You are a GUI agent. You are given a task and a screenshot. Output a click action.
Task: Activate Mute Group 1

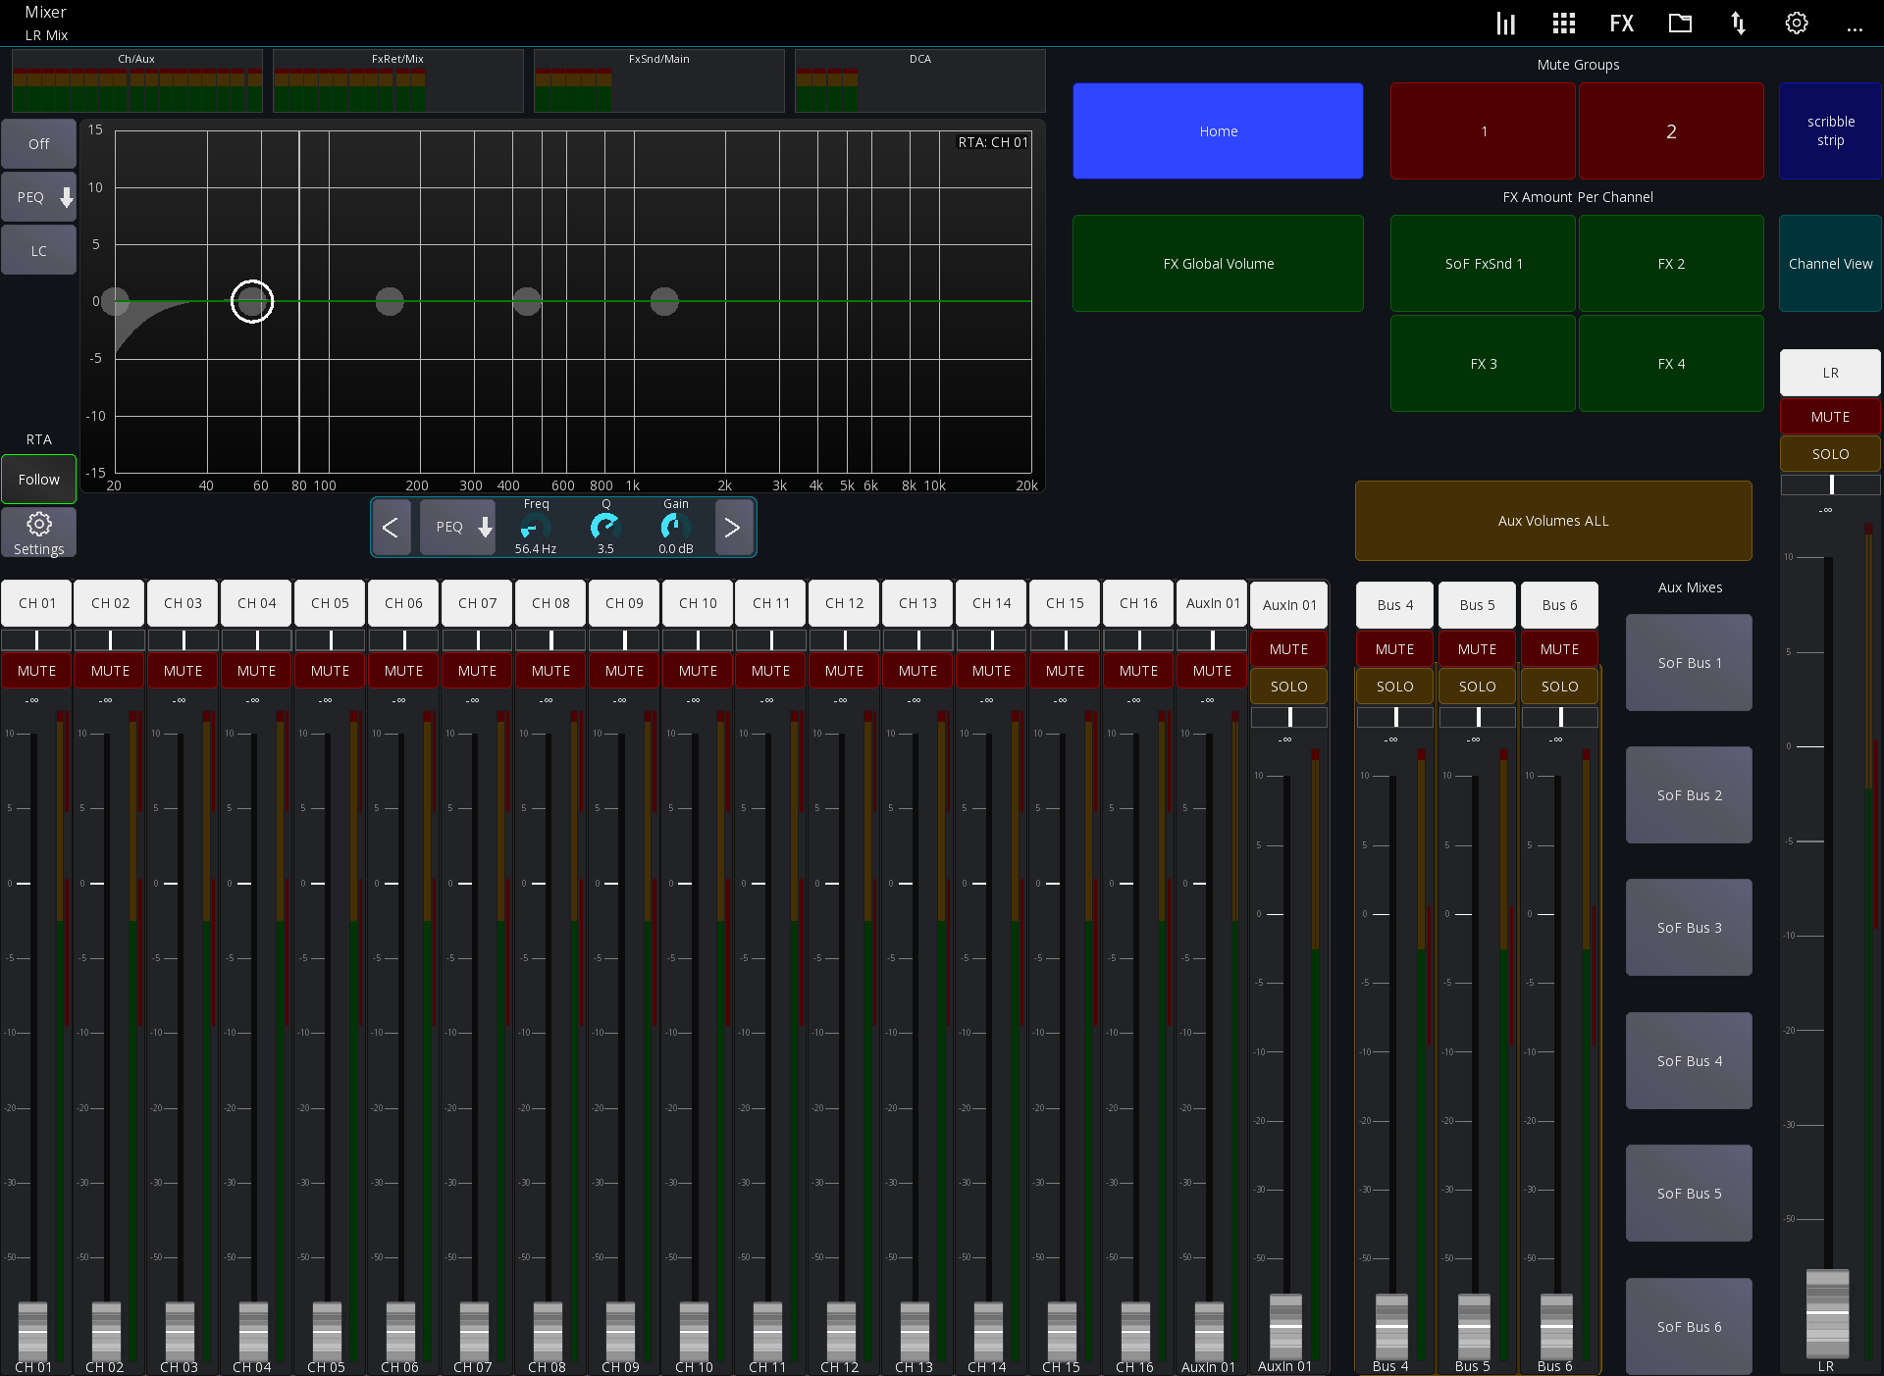click(1483, 130)
